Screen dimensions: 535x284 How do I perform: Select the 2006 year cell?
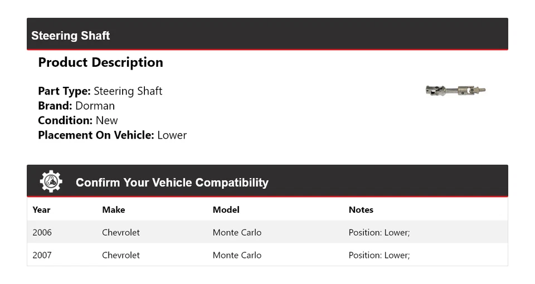pos(42,232)
